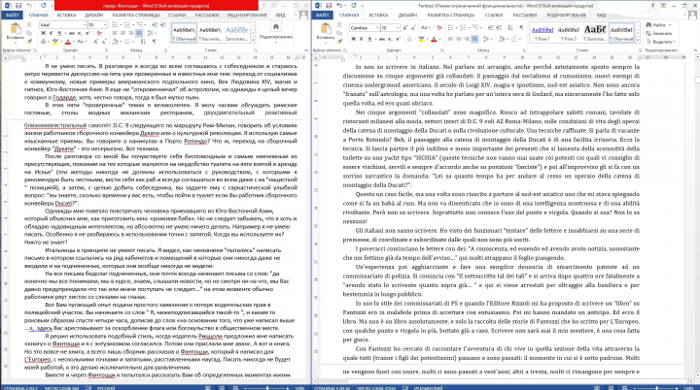Clear formatting in the Fantozzi window
This screenshot has height=390, width=700.
pyautogui.click(x=439, y=27)
